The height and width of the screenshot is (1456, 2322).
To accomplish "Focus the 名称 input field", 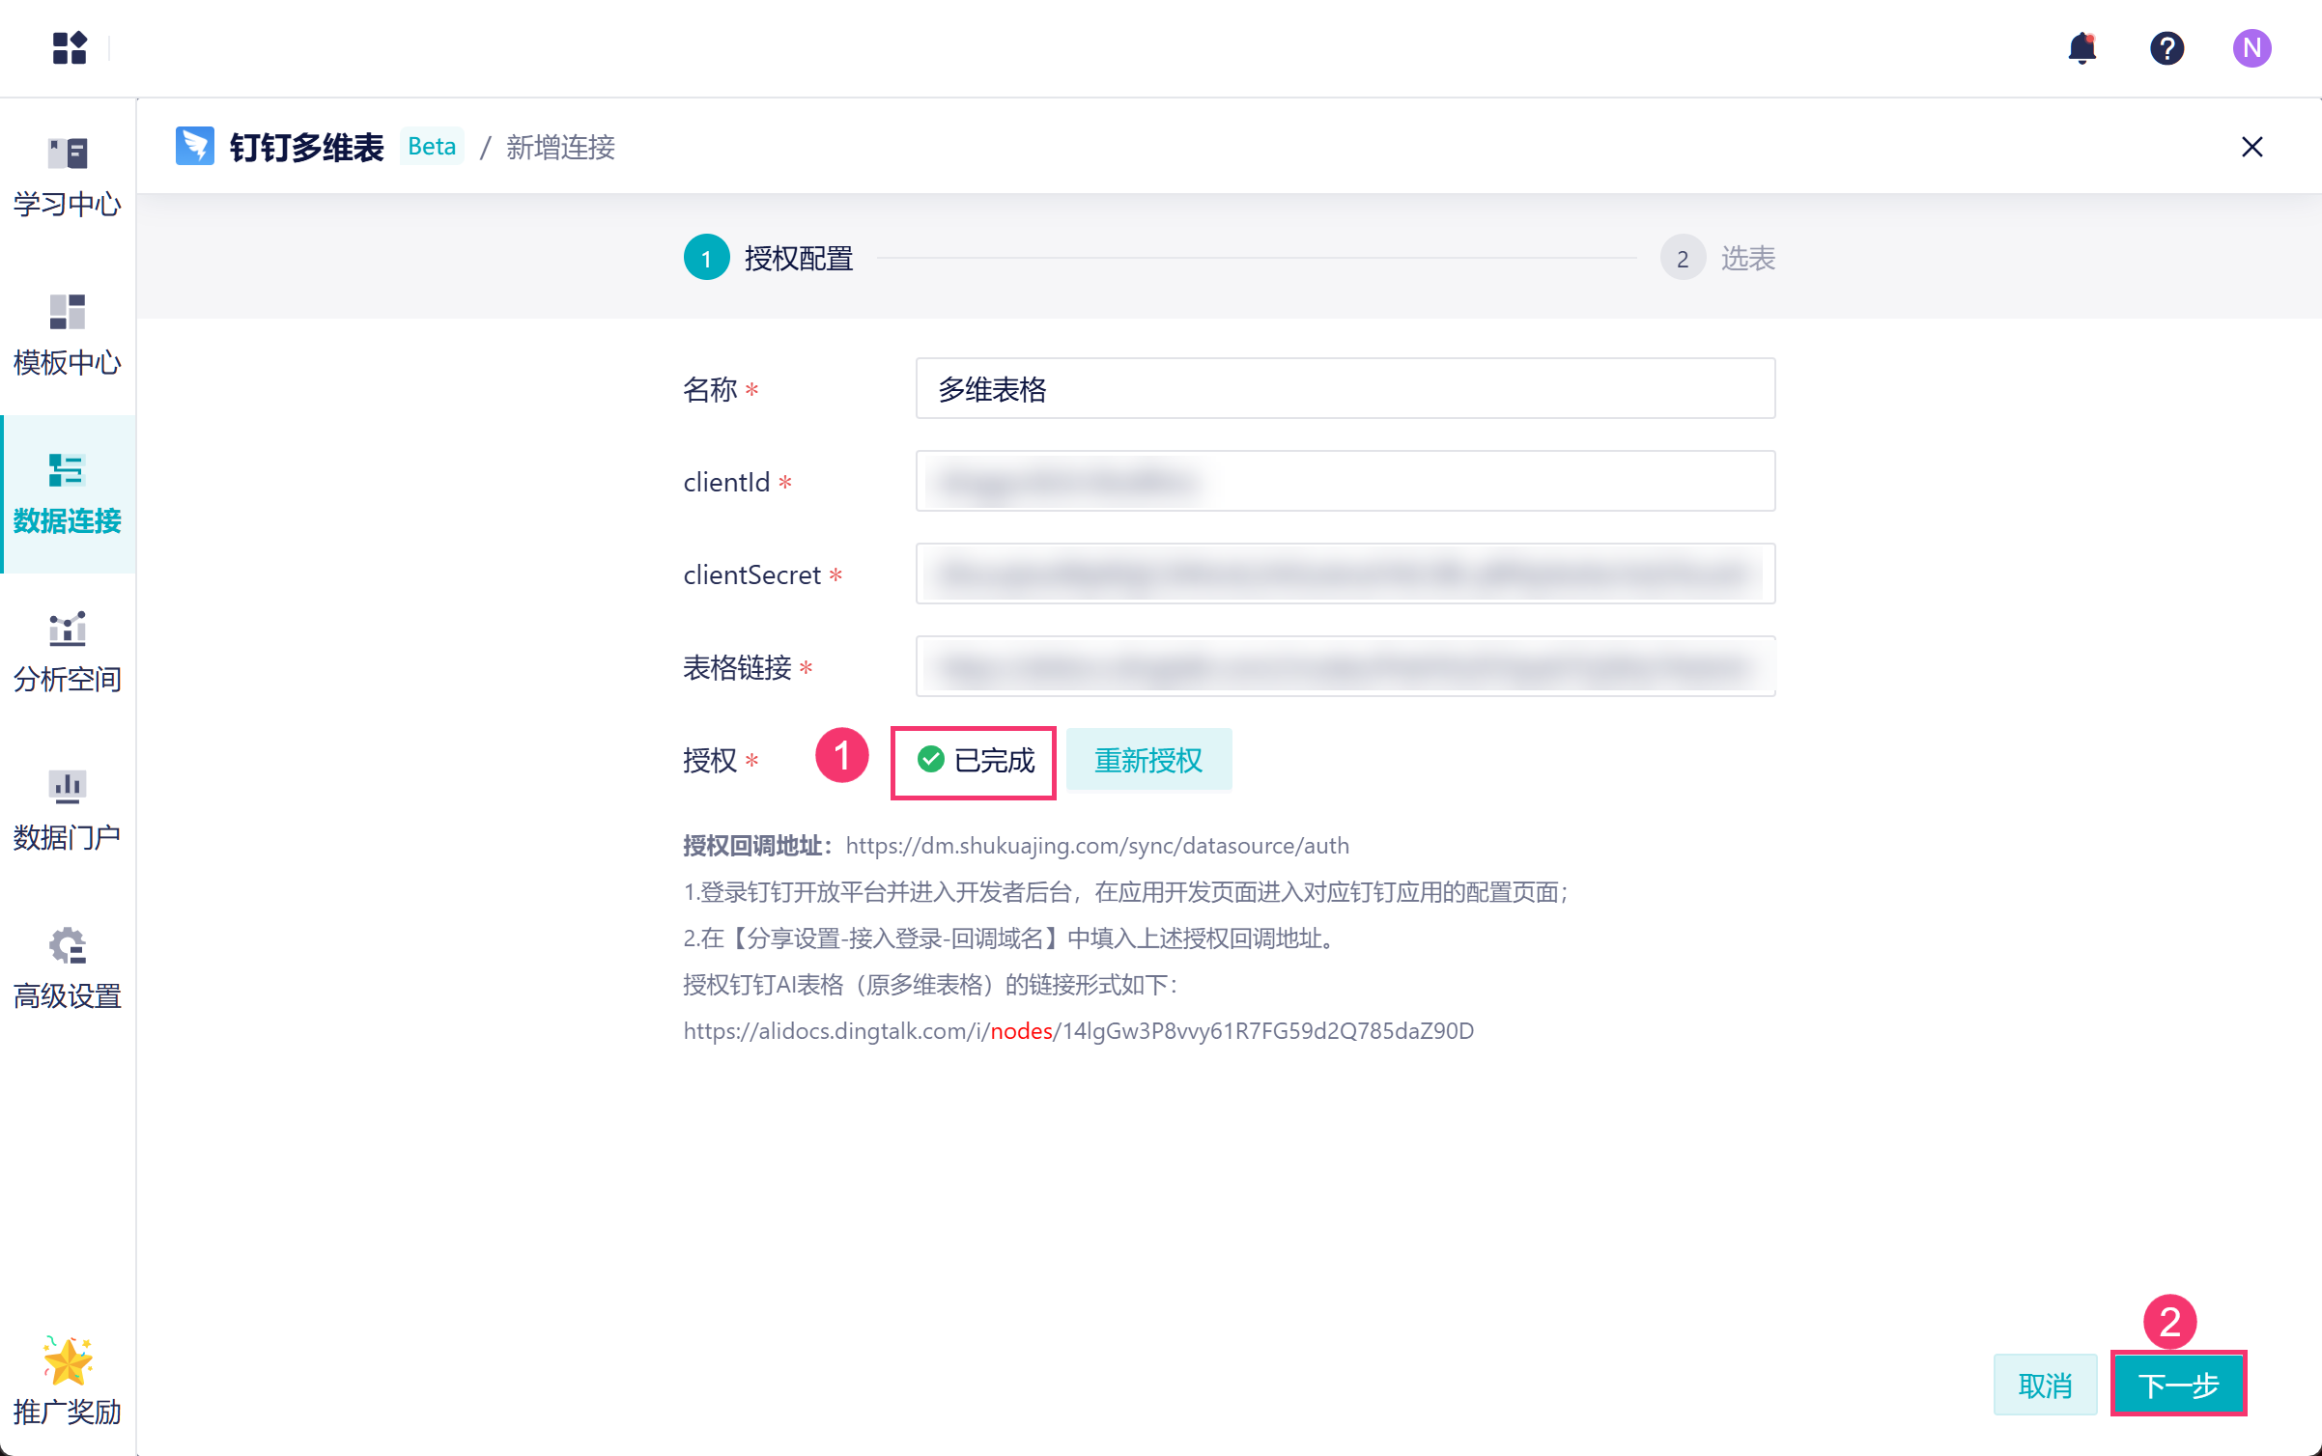I will tap(1345, 389).
